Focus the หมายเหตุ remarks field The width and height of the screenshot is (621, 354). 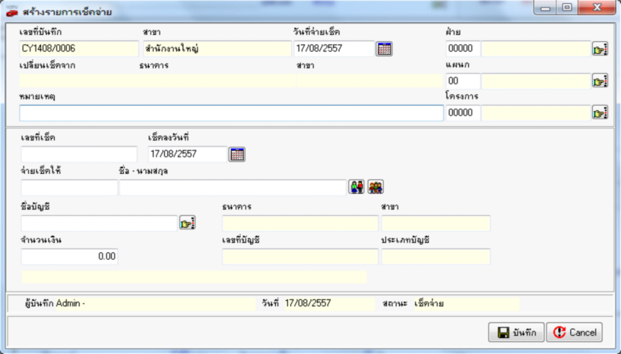click(231, 113)
